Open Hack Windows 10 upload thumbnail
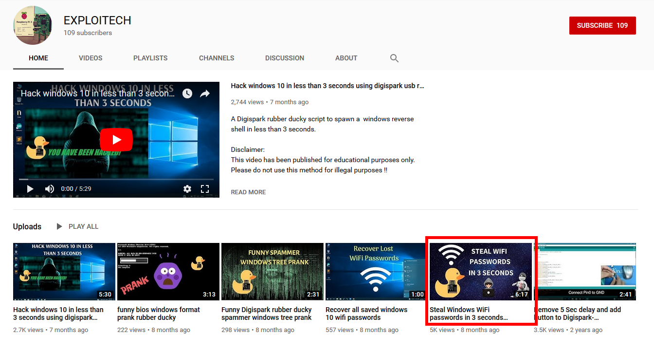 click(64, 272)
